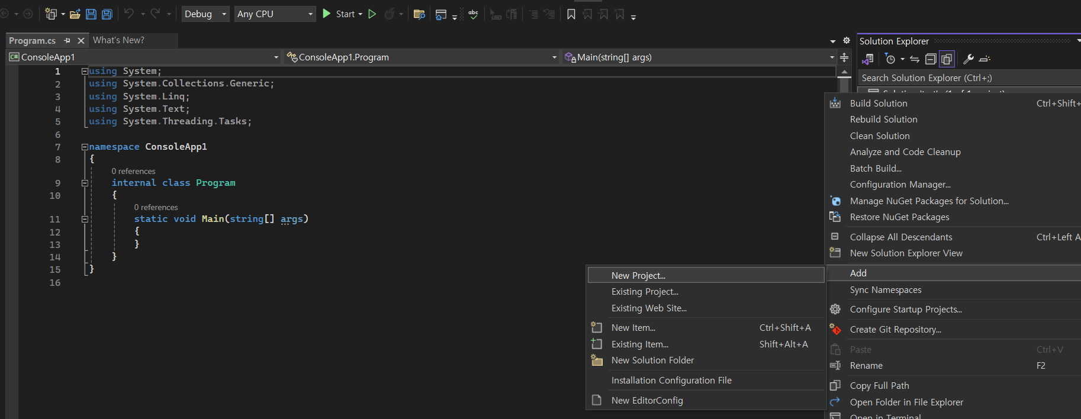This screenshot has width=1081, height=419.
Task: Switch to the What's New? tab
Action: pos(118,40)
